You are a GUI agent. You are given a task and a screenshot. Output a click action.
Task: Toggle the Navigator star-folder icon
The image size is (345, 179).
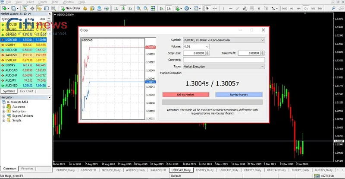click(x=39, y=8)
